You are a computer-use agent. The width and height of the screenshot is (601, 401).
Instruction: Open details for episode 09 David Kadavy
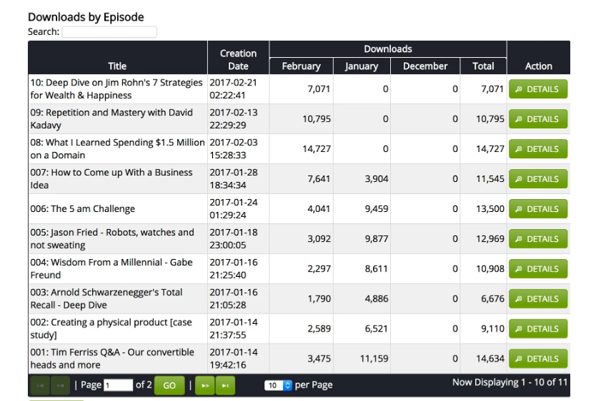[x=538, y=118]
